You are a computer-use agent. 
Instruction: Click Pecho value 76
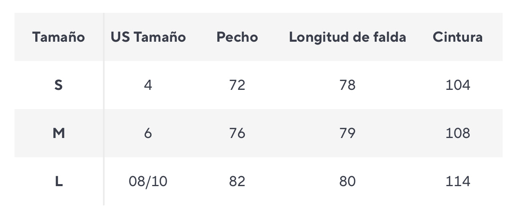click(237, 133)
